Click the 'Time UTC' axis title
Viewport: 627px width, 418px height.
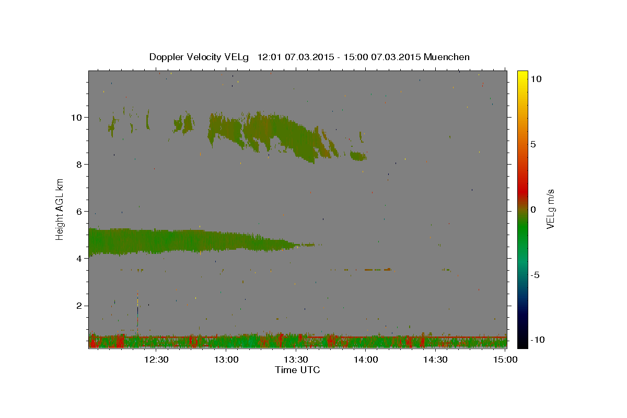[x=297, y=370]
